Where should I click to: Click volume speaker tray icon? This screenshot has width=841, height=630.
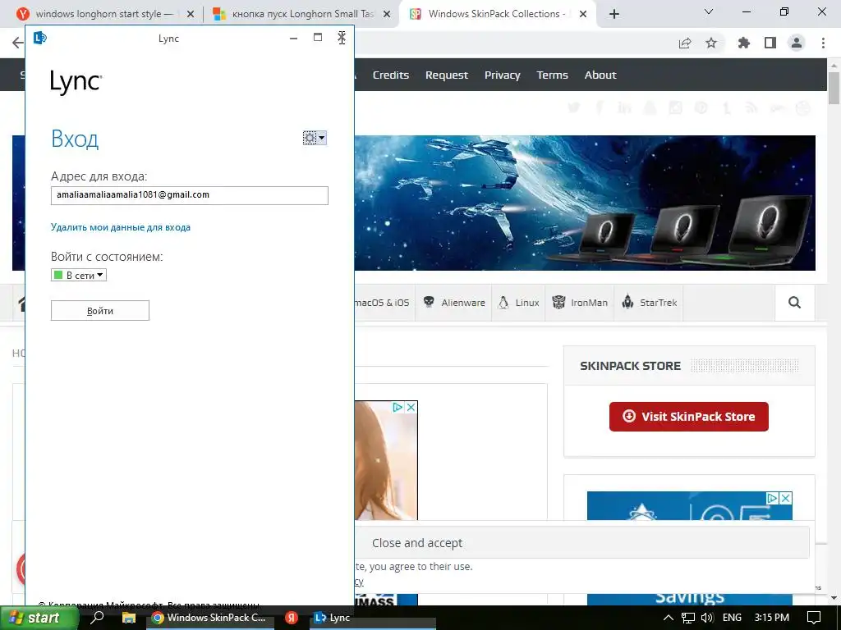pos(707,619)
